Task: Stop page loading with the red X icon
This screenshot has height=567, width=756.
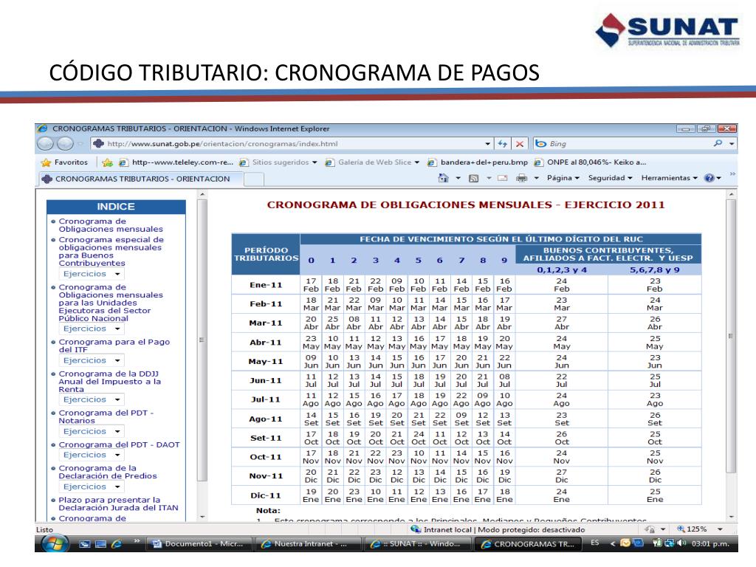Action: 519,144
